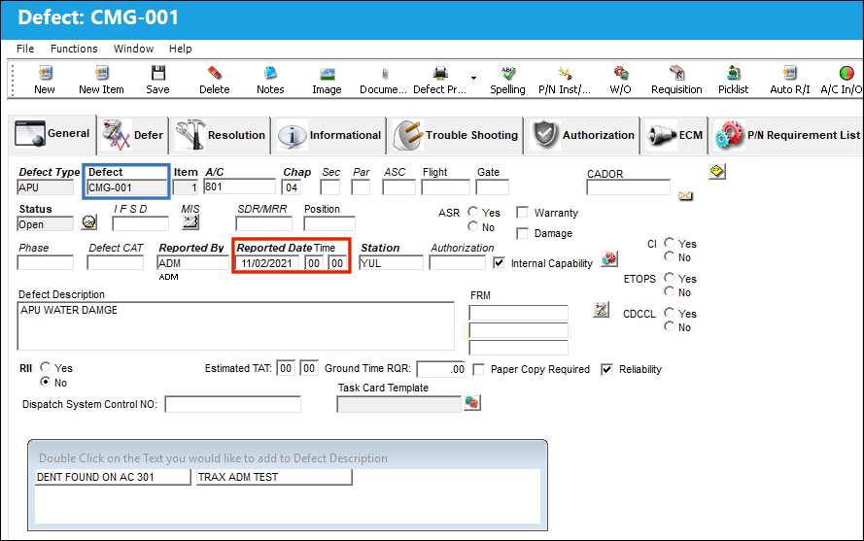
Task: Click the Delete toolbar icon
Action: coord(215,80)
